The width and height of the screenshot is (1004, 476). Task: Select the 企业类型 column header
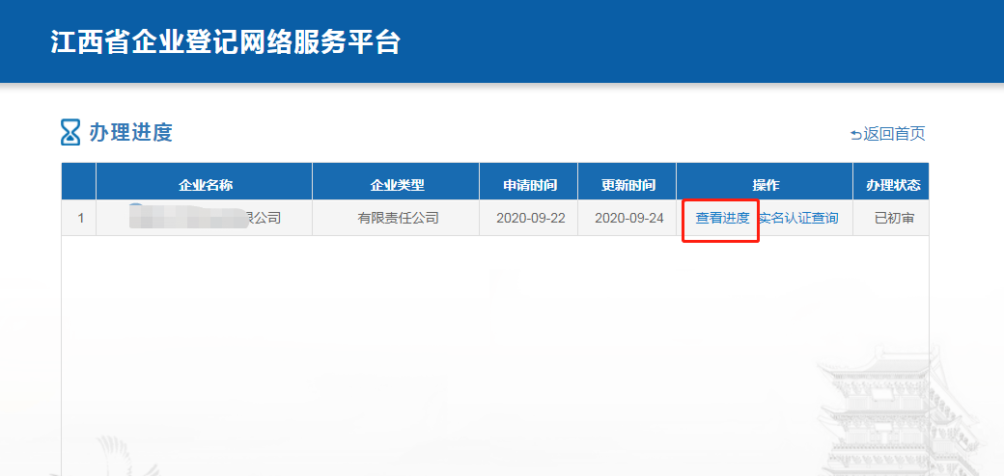tap(397, 184)
